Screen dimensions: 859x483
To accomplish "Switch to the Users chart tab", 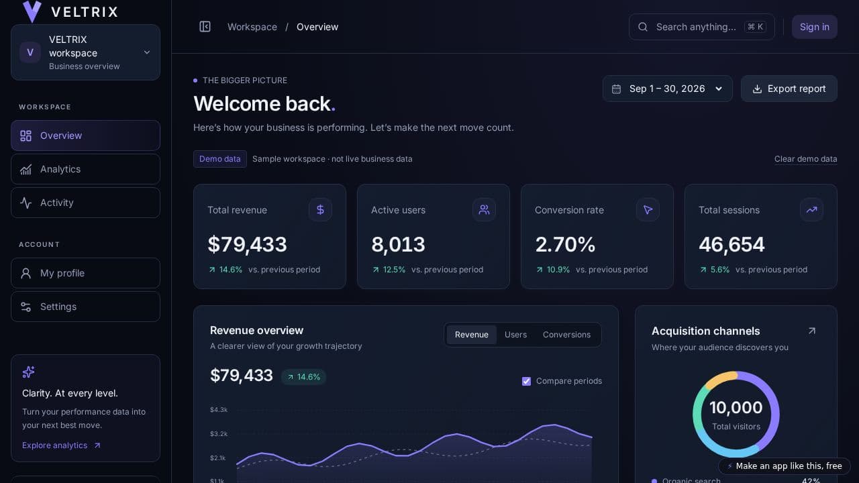I will tap(515, 335).
